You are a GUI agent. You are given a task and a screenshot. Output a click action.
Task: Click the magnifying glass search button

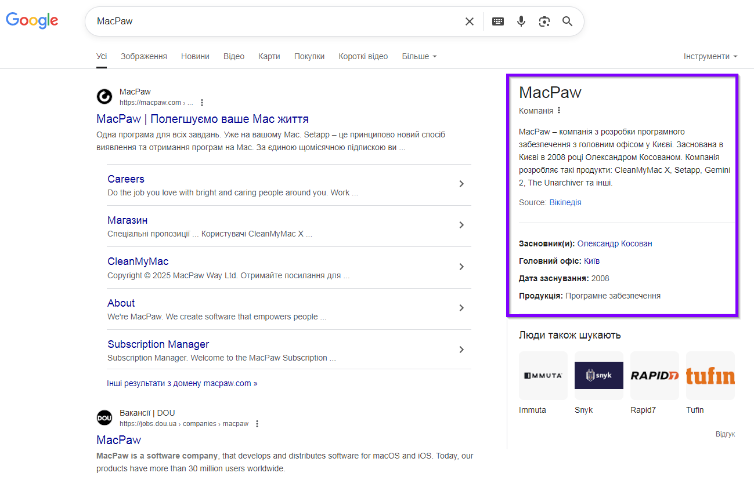(x=567, y=21)
